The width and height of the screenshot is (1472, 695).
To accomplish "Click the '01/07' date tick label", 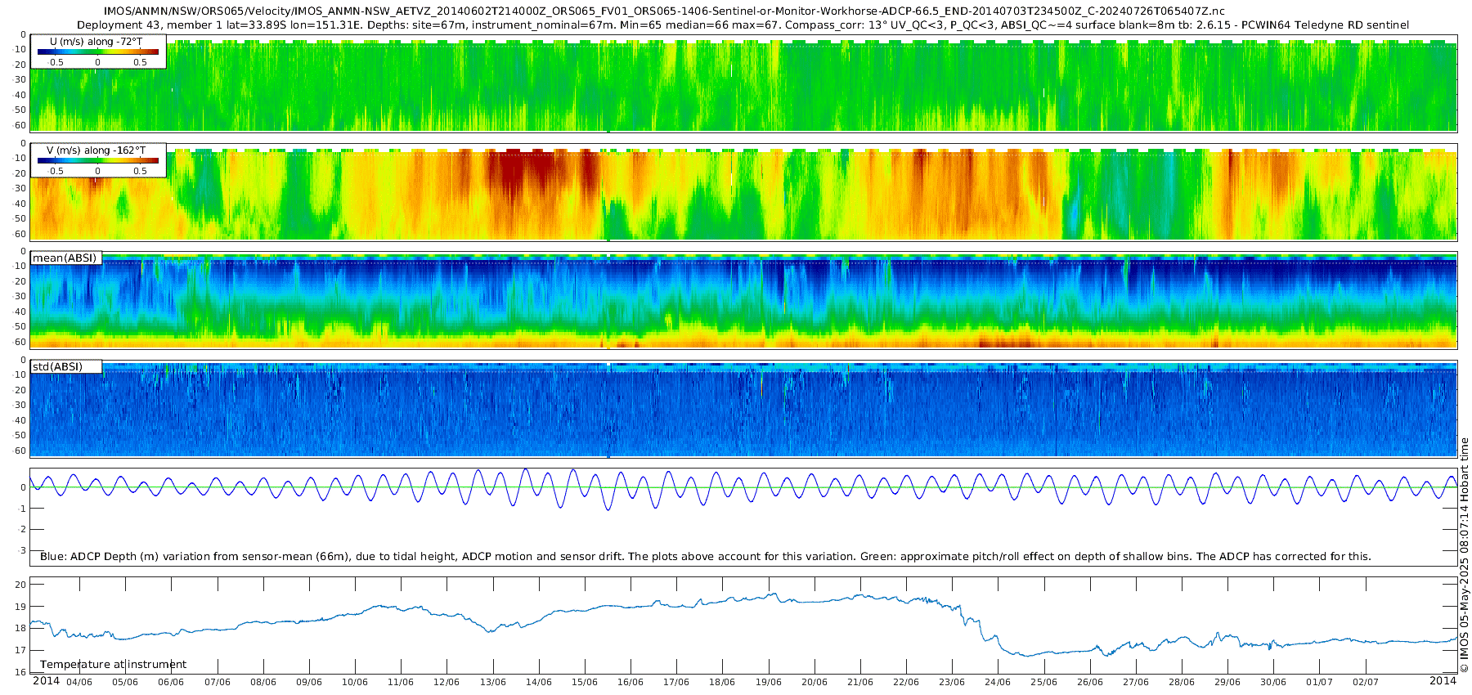I will coord(1319,682).
